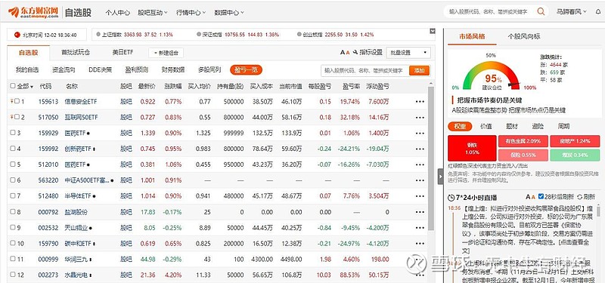The height and width of the screenshot is (283, 605).
Task: Open more options for 半导体ETF row
Action: click(420, 196)
